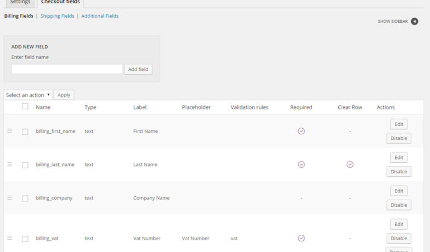The image size is (430, 252).
Task: Check the billing_first_name row checkbox
Action: pos(25,132)
